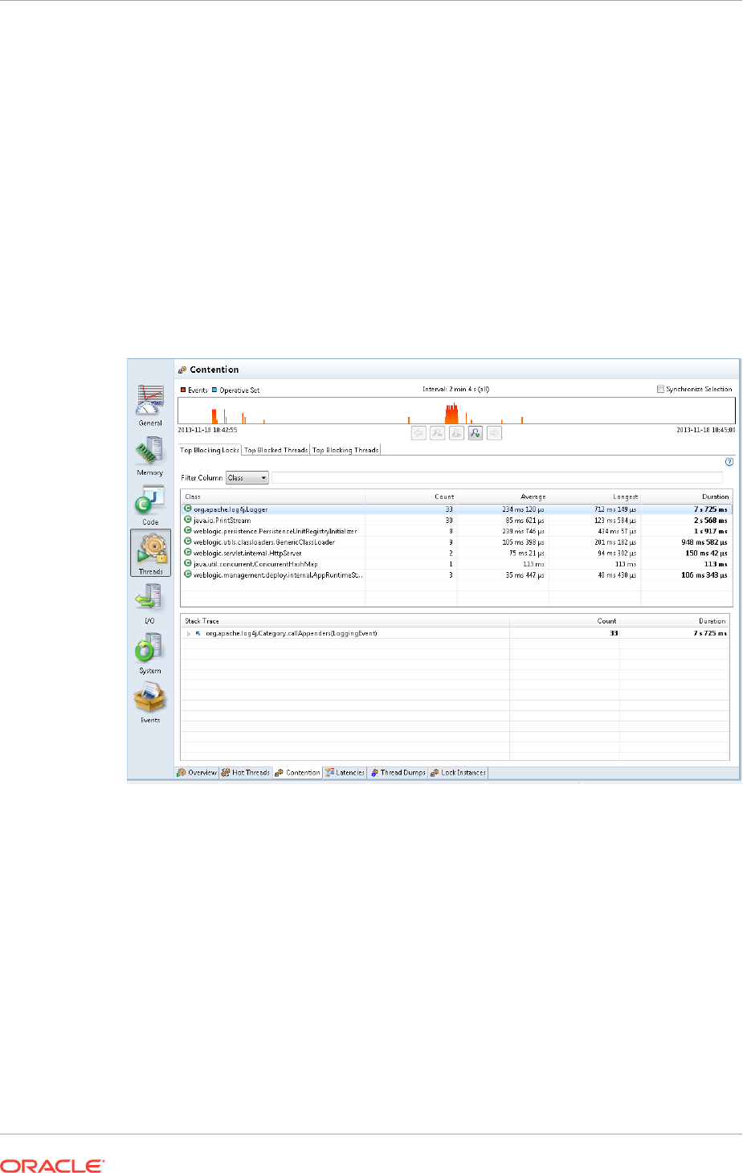Screen dimensions: 743x1173
Task: Open the General tab group in sidebar
Action: coord(150,405)
